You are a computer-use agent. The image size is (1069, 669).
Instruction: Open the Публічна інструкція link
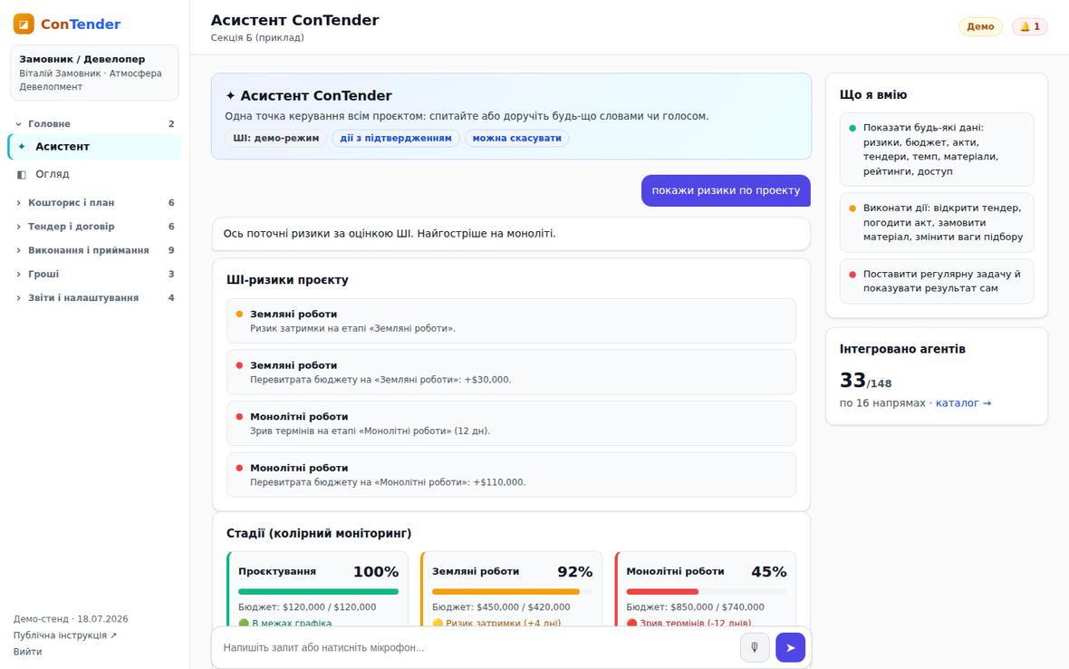point(65,635)
